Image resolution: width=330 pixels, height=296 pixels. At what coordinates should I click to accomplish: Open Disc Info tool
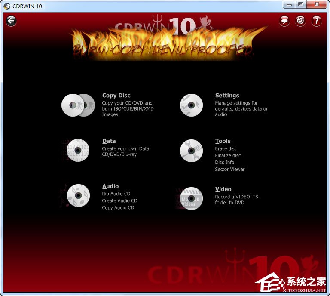[224, 162]
